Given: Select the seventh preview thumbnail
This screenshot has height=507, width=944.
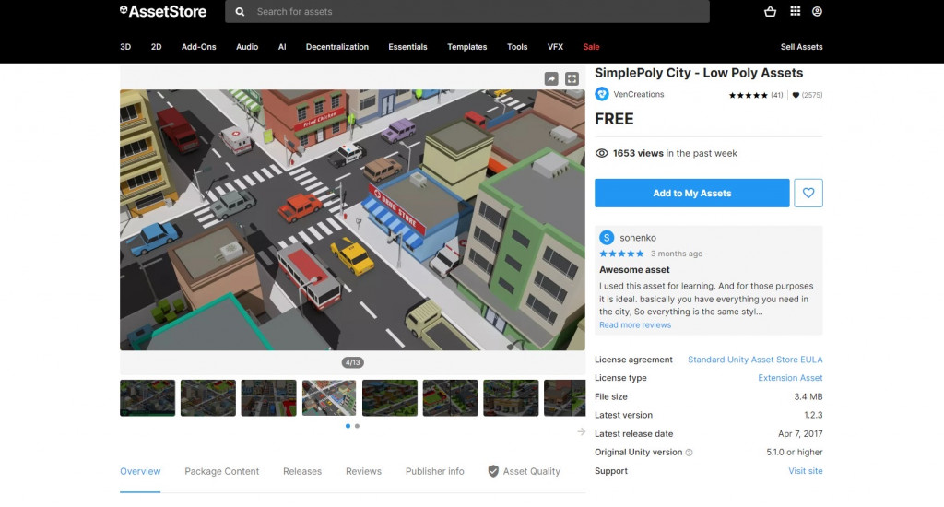Looking at the screenshot, I should point(511,397).
